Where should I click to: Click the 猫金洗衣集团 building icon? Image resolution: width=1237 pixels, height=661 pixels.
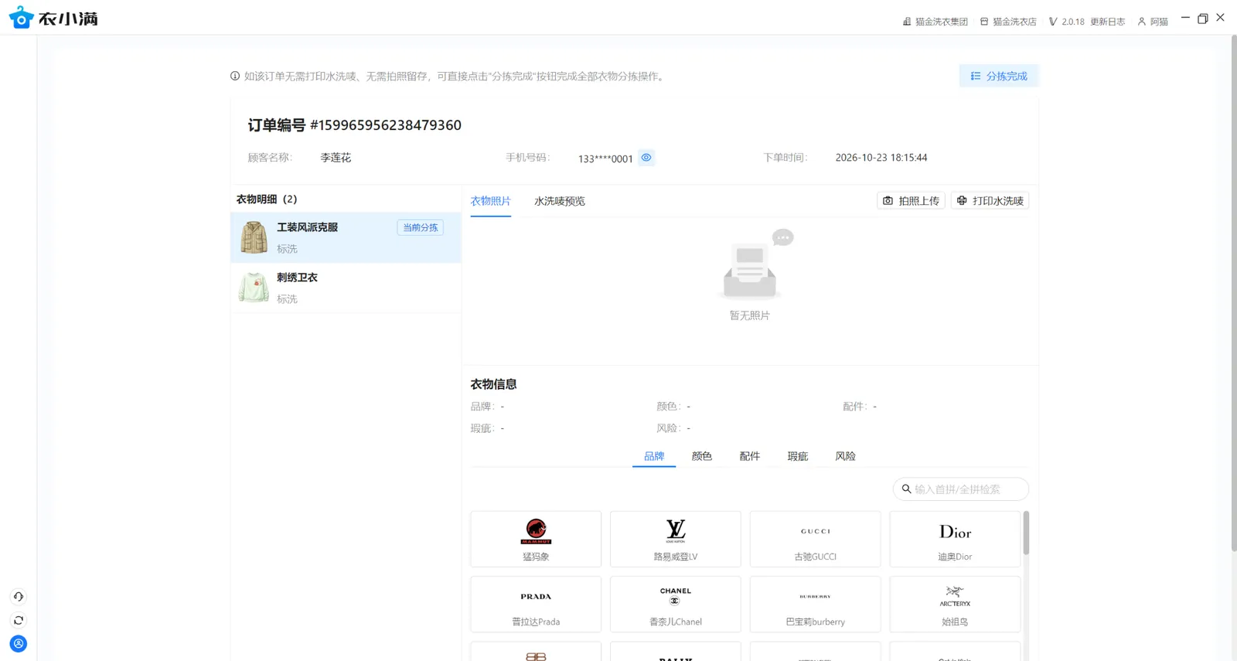907,22
